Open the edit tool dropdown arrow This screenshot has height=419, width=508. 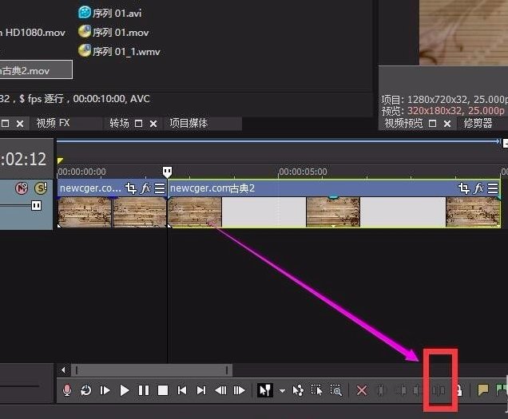[x=282, y=391]
